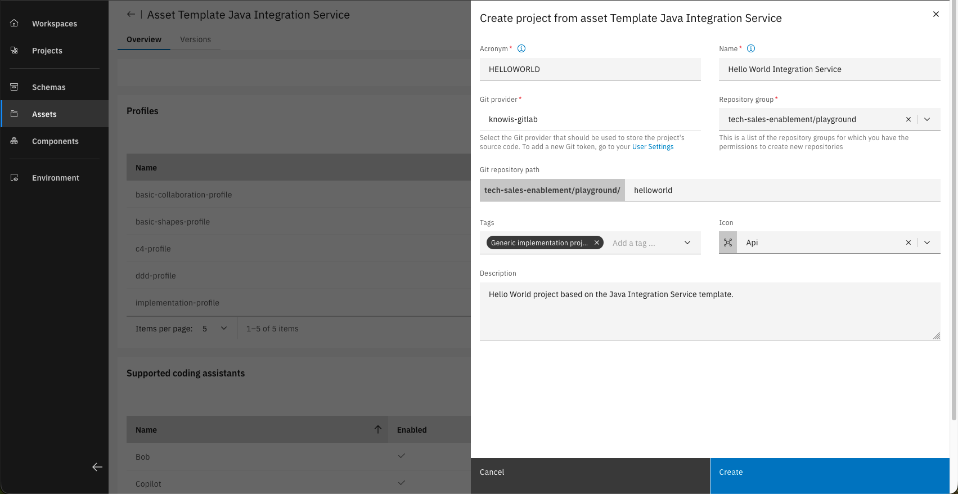Expand the Icon dropdown chevron
The width and height of the screenshot is (958, 494).
tap(927, 242)
